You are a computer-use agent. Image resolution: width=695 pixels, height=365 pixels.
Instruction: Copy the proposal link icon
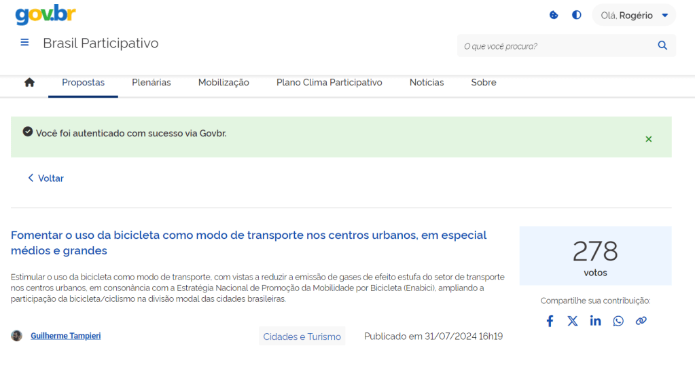[641, 321]
